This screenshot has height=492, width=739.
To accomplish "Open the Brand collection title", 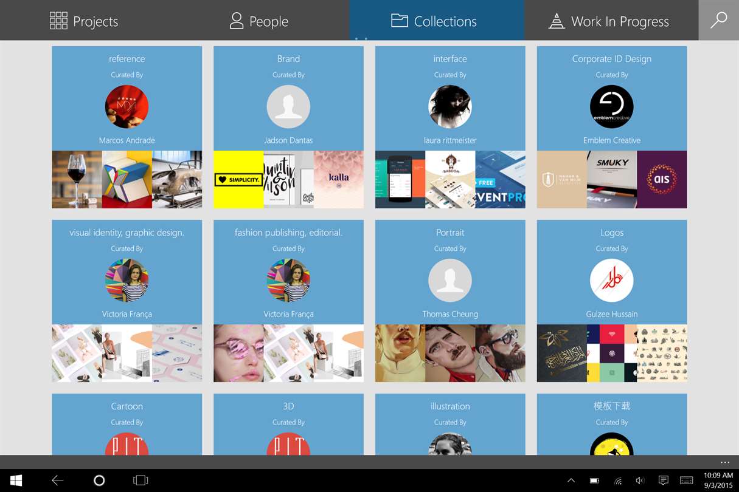I will pos(288,59).
